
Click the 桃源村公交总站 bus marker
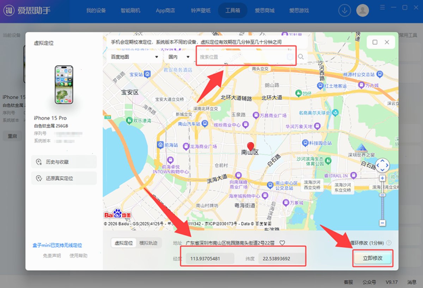point(379,74)
